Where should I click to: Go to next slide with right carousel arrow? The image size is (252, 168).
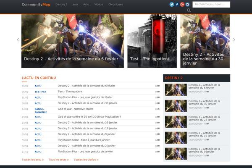click(234, 40)
